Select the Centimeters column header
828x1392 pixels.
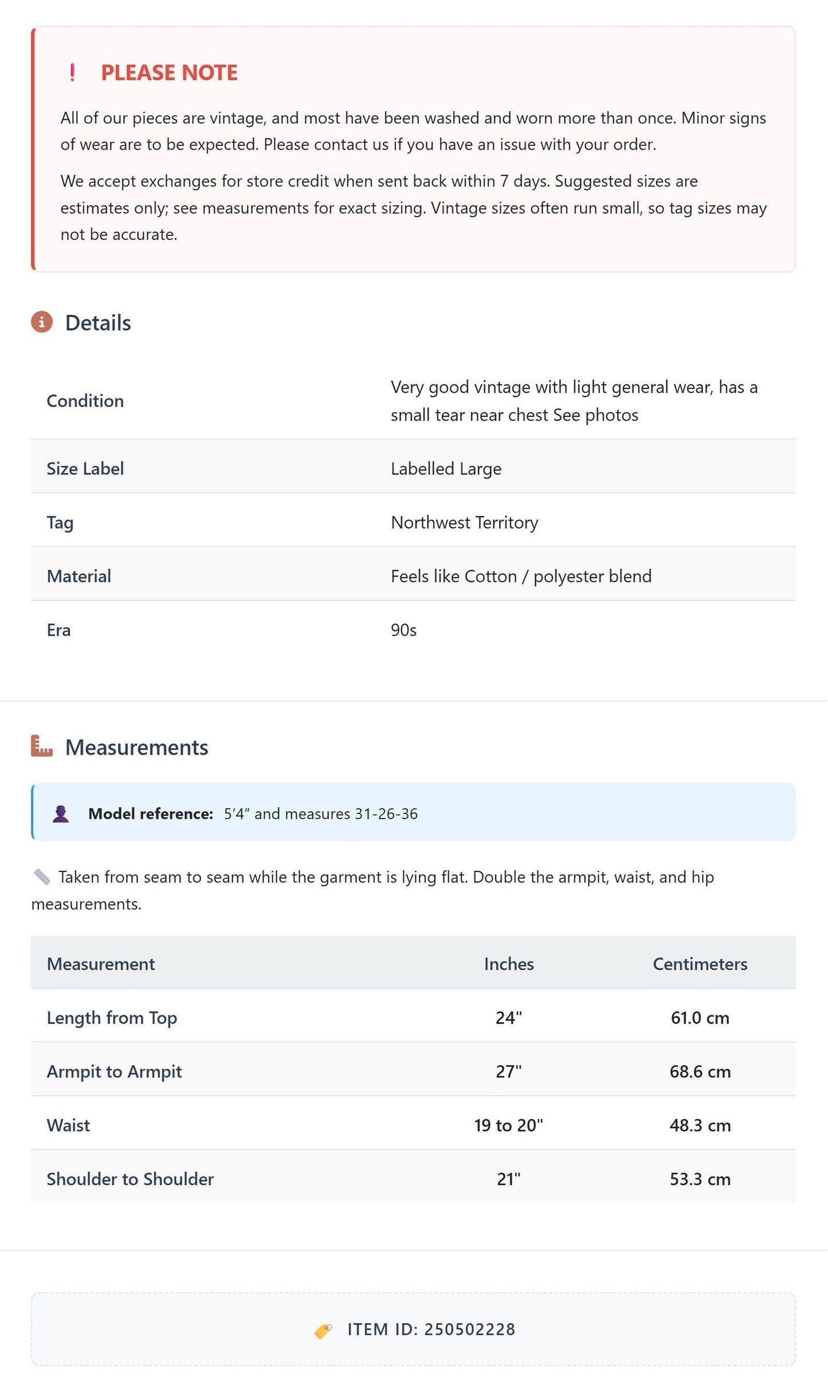[x=700, y=964]
